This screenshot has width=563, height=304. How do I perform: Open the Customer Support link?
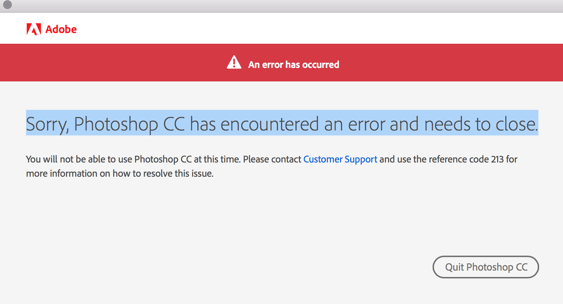coord(340,159)
